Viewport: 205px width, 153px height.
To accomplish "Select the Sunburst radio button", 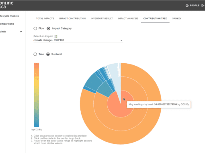I will 48,54.
